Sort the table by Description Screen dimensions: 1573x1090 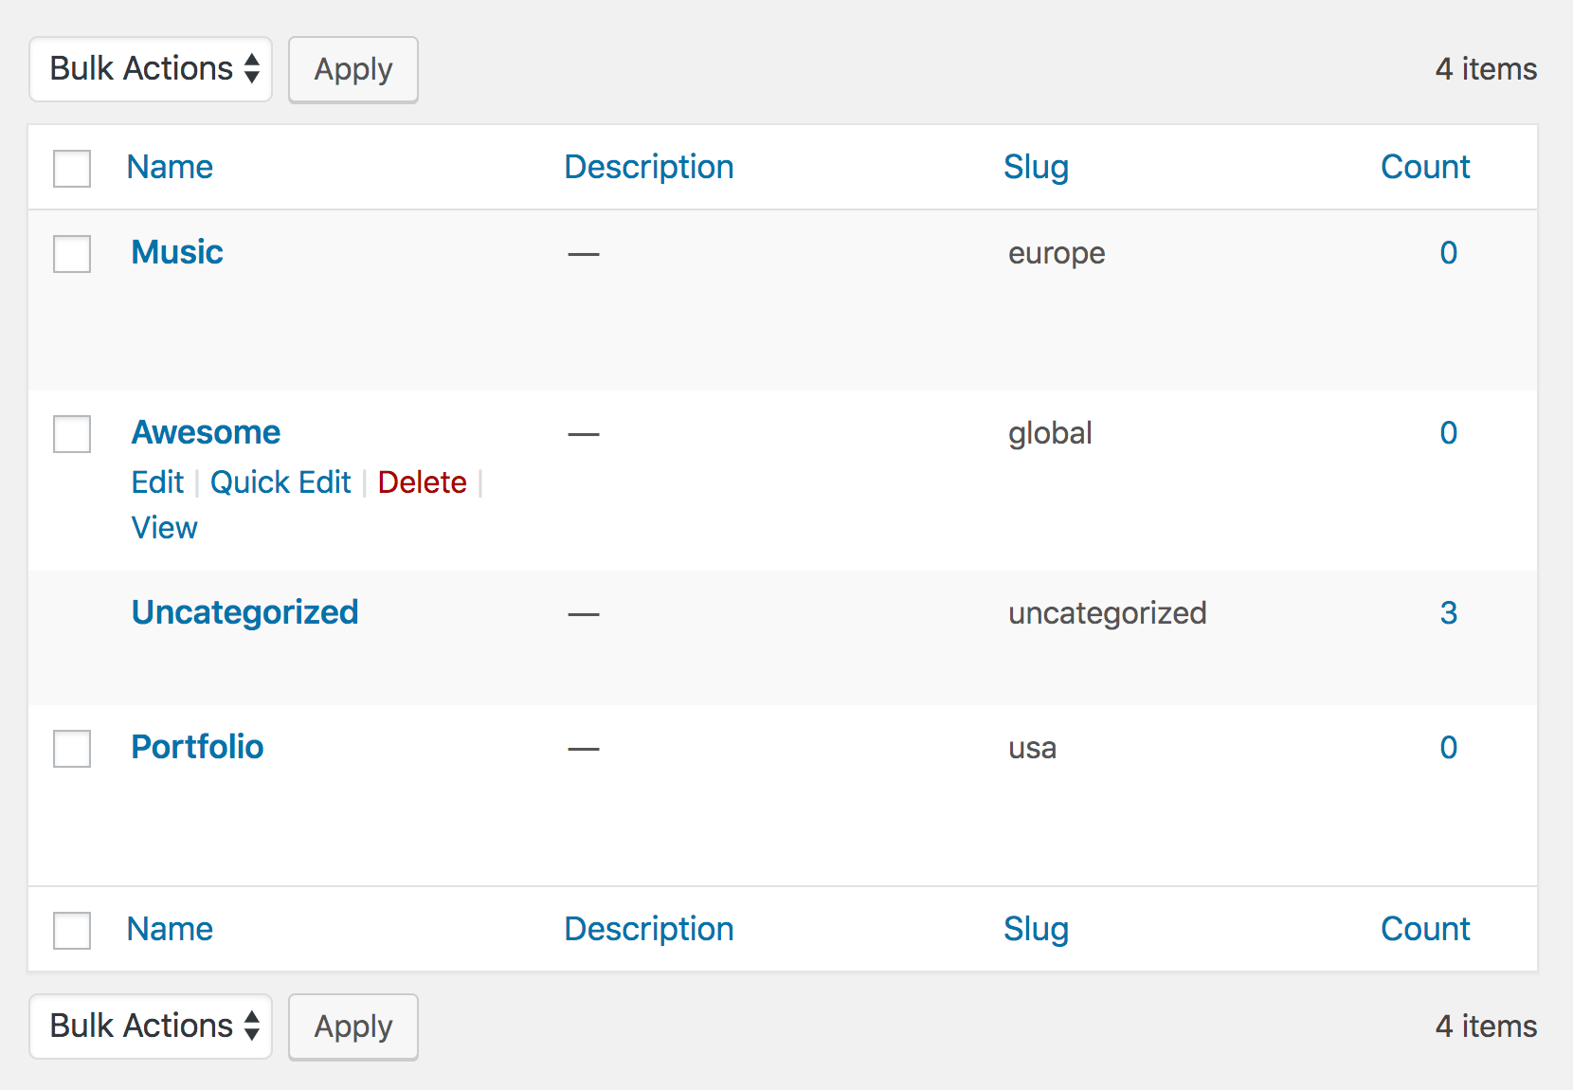(648, 167)
